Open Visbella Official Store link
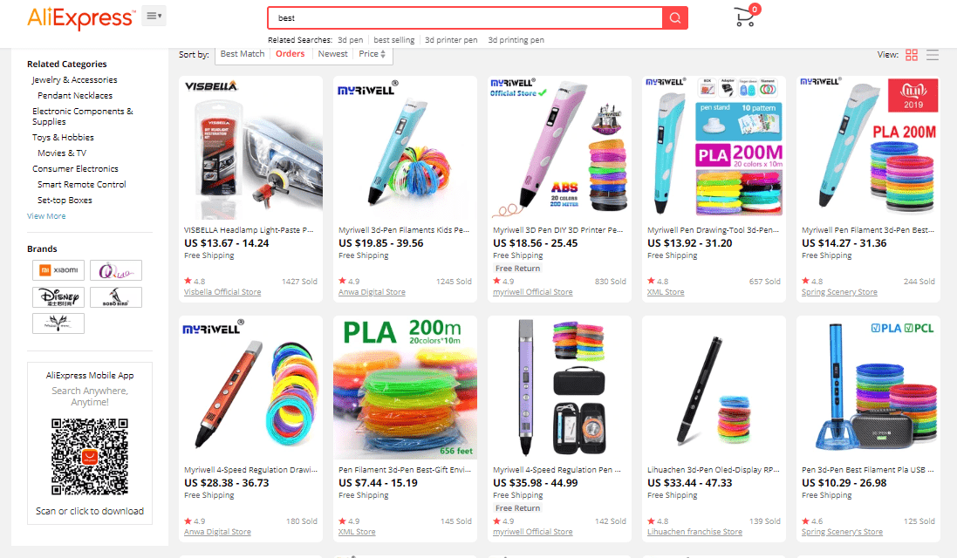The width and height of the screenshot is (957, 558). (222, 292)
